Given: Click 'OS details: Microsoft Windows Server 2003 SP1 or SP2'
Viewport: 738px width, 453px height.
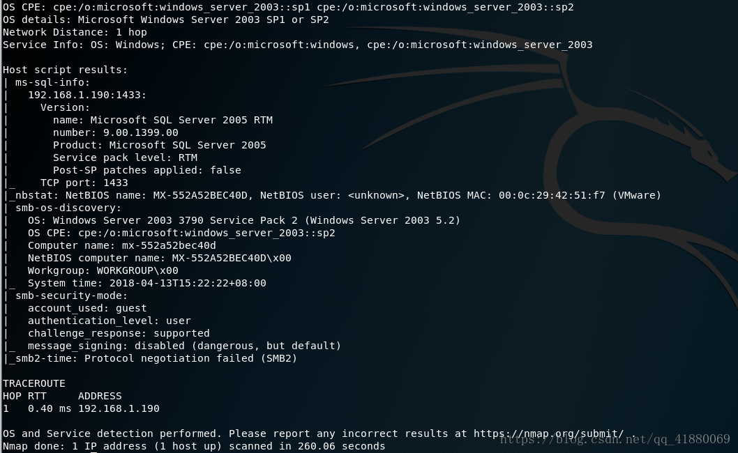Looking at the screenshot, I should pos(166,20).
